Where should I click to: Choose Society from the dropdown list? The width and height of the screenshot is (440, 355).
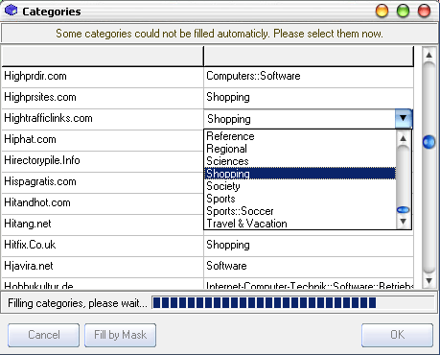point(300,186)
